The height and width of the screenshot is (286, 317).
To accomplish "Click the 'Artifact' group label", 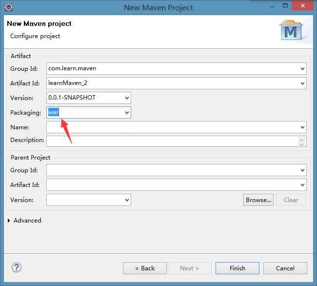I will point(20,56).
